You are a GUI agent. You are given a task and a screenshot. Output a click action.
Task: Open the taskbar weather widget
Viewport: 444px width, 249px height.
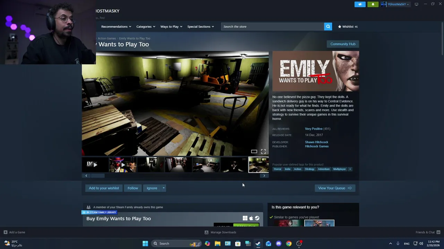point(12,243)
